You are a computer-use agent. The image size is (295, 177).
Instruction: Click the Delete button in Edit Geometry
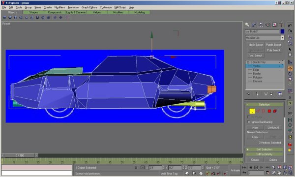(273, 160)
